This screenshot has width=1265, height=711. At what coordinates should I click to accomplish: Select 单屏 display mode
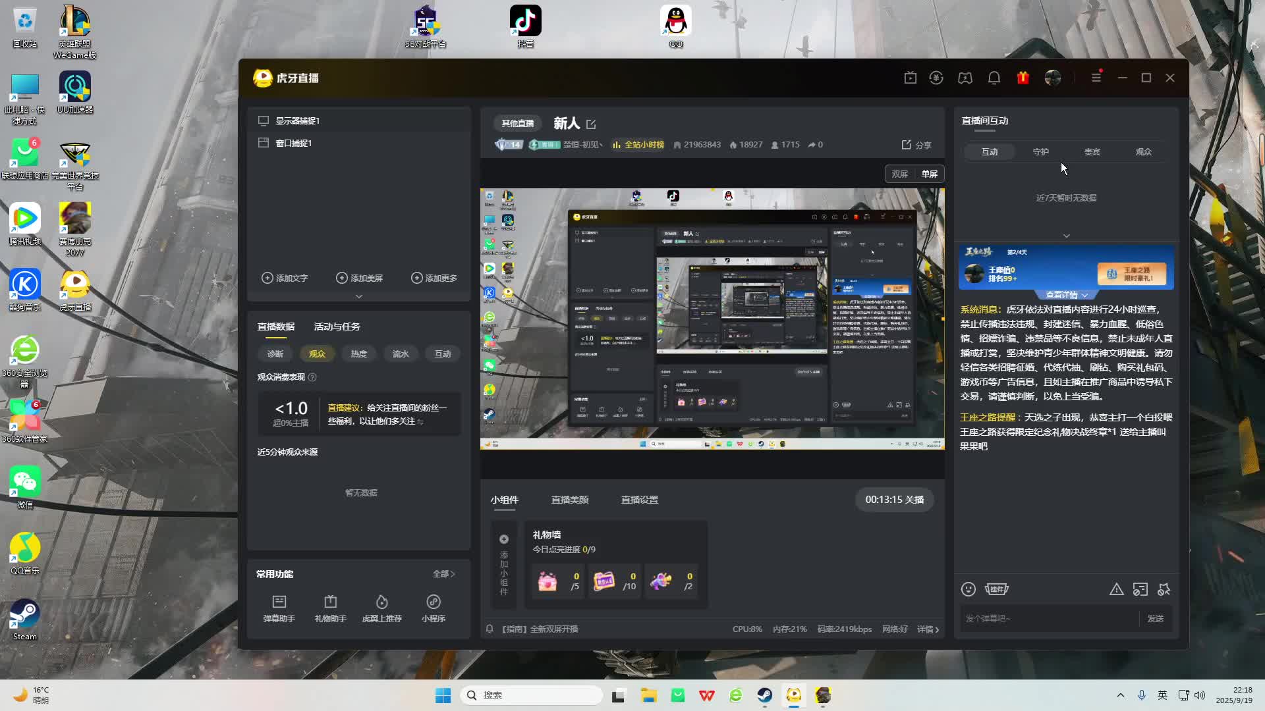point(929,174)
